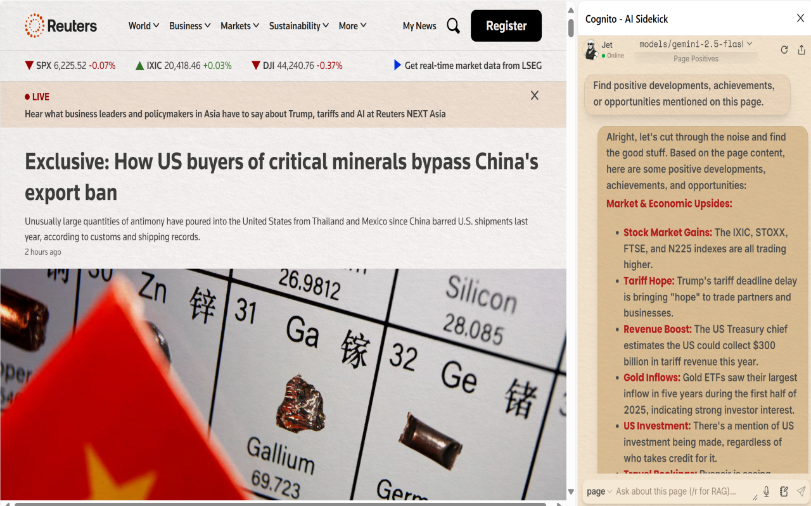Open the DJI 44,240.76 ticker
This screenshot has width=811, height=506.
click(x=297, y=65)
